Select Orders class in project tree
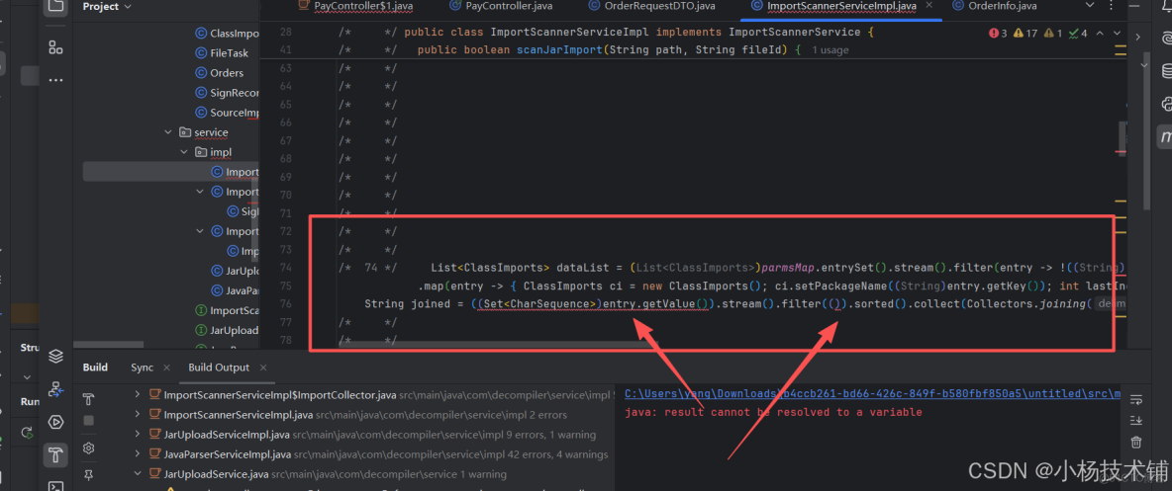Screen dimensions: 1172x491 click(x=219, y=72)
